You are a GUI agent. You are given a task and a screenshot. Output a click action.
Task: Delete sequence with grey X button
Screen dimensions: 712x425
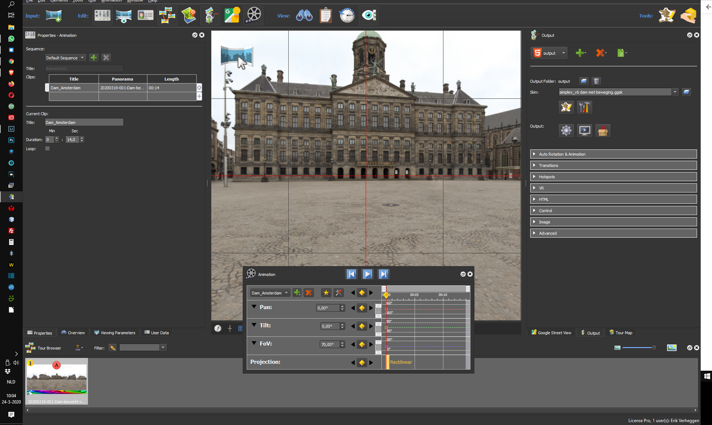pyautogui.click(x=106, y=58)
